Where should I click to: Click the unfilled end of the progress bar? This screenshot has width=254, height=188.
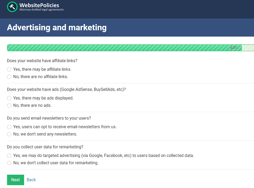coord(248,48)
